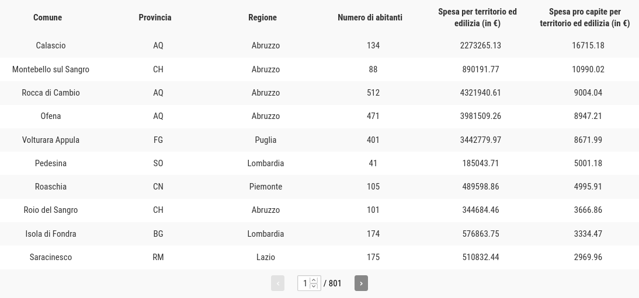Image resolution: width=639 pixels, height=298 pixels.
Task: Click the Pedesina row name
Action: pyautogui.click(x=51, y=163)
